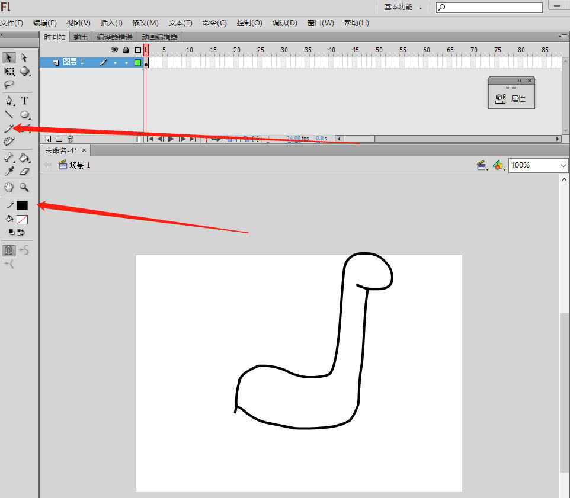Open the 100% zoom dropdown

538,165
